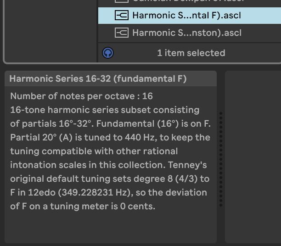This screenshot has width=281, height=246.
Task: Click blank space right of highlighted Harmonic row
Action: tap(261, 16)
